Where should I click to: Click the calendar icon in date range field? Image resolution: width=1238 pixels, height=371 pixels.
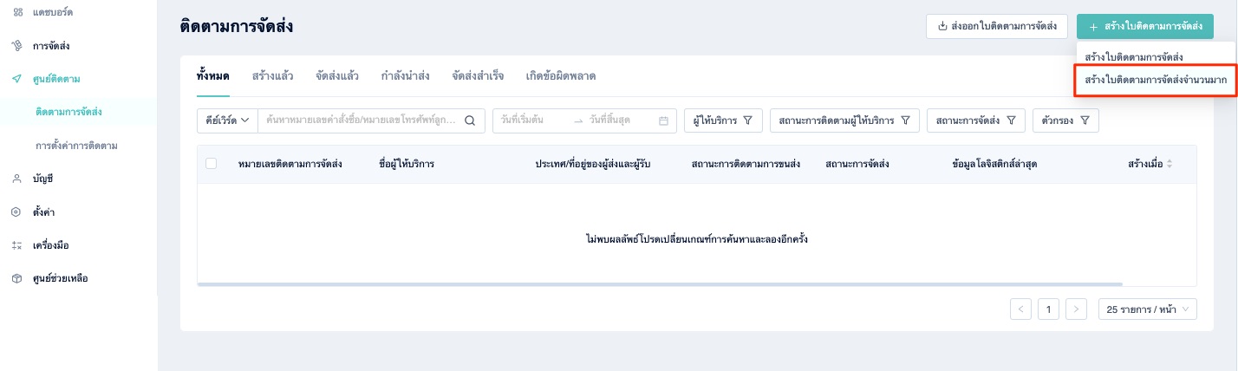point(663,120)
